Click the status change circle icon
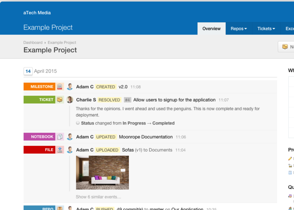Image resolution: width=294 pixels, height=210 pixels. (x=78, y=123)
